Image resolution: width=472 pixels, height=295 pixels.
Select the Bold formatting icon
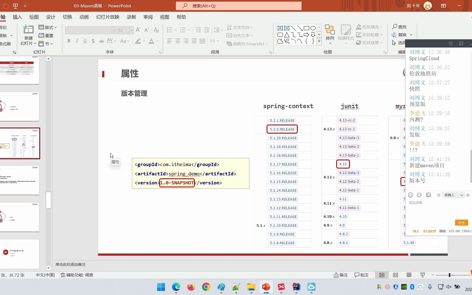point(69,41)
